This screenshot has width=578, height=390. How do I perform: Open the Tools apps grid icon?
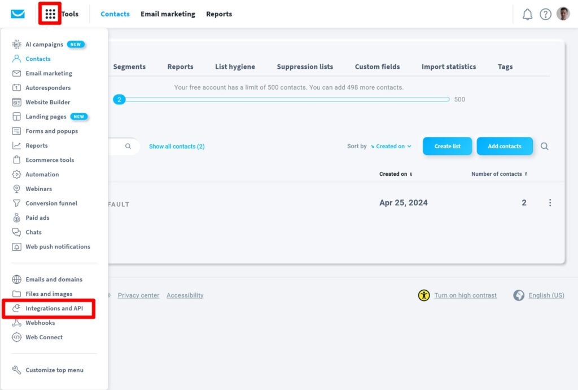[x=49, y=14]
